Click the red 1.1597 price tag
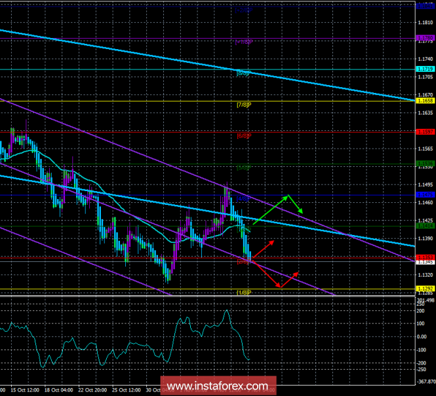Viewport: 436px width, 396px height. (x=424, y=132)
